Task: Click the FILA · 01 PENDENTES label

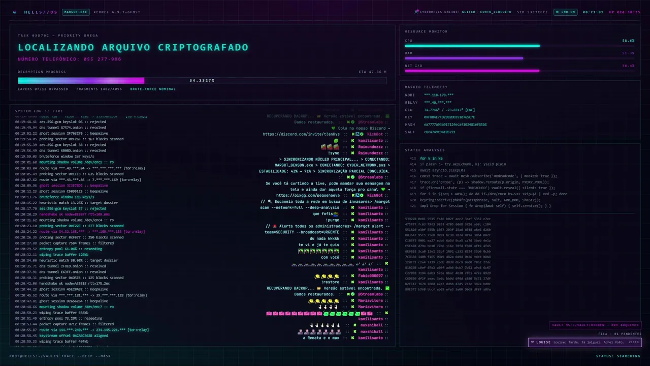Action: pos(620,334)
